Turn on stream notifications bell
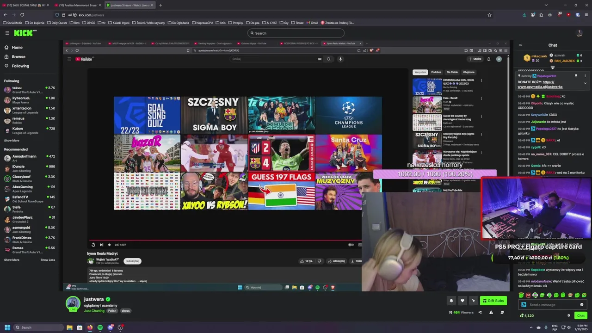Viewport: 592px width, 333px height. tap(451, 301)
